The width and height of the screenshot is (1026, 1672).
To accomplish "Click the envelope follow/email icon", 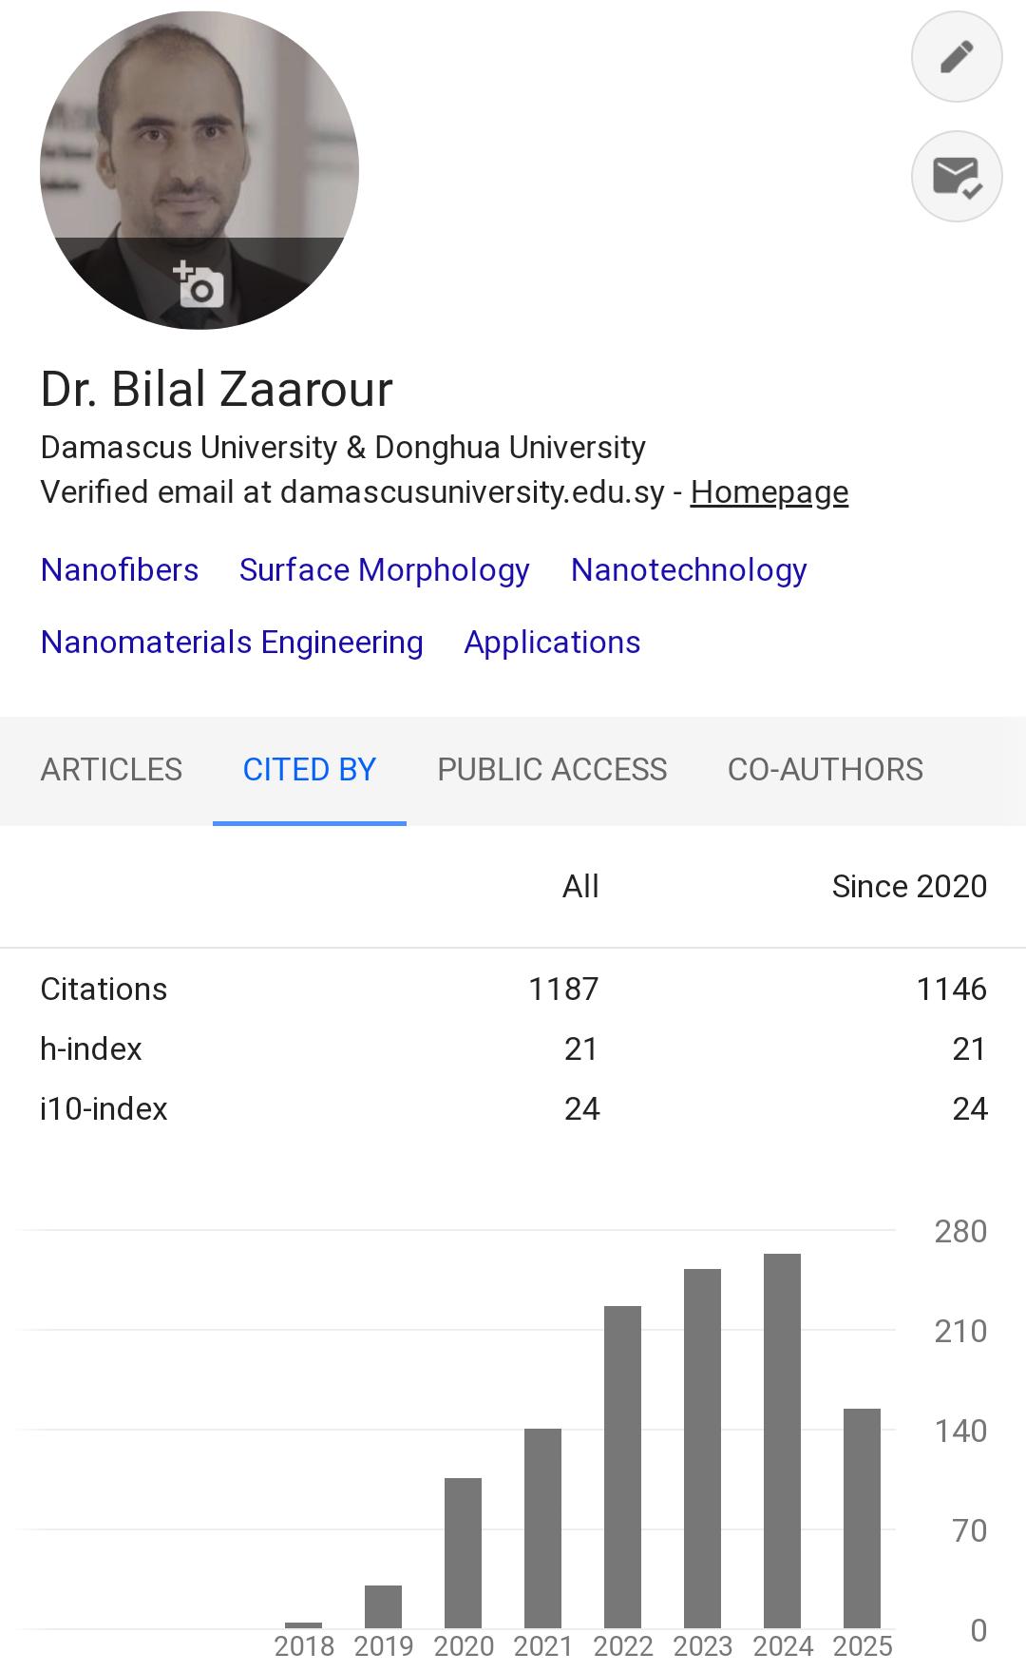I will 956,177.
